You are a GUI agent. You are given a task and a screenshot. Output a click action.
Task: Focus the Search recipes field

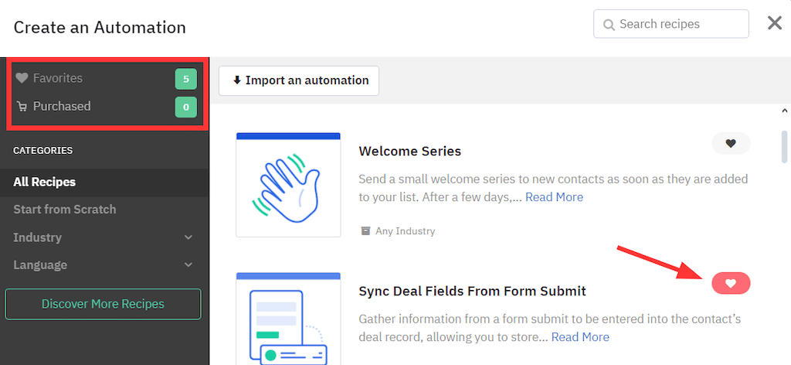click(680, 25)
